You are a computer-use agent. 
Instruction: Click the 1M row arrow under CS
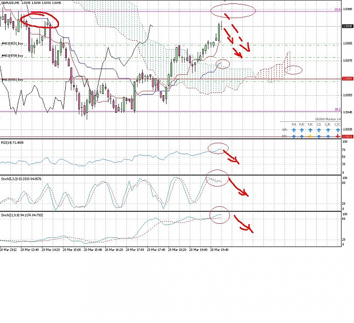[x=318, y=130]
